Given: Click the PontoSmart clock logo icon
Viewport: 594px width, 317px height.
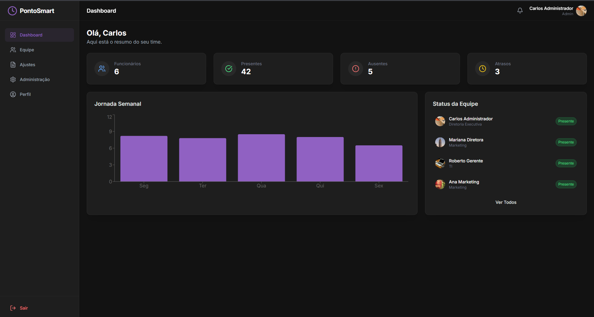Looking at the screenshot, I should pyautogui.click(x=12, y=11).
